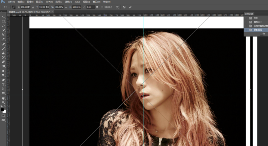This screenshot has height=146, width=268.
Task: Select the Dodge tool
Action: click(3, 75)
